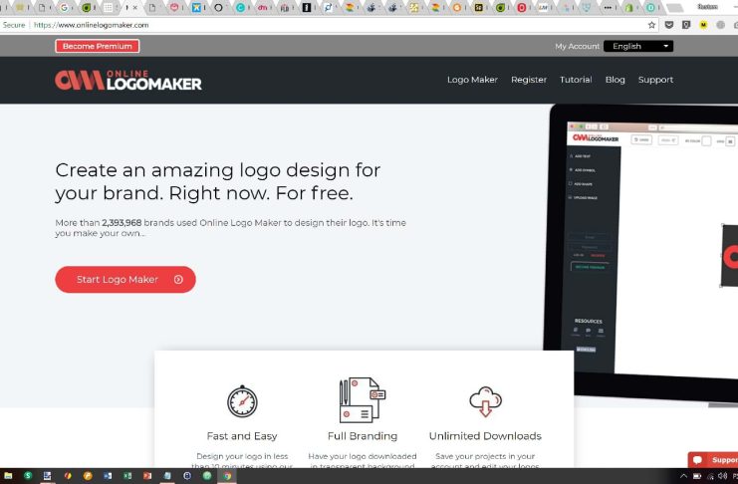Click the green S icon in the taskbar
Viewport: 738px width, 484px height.
28,476
